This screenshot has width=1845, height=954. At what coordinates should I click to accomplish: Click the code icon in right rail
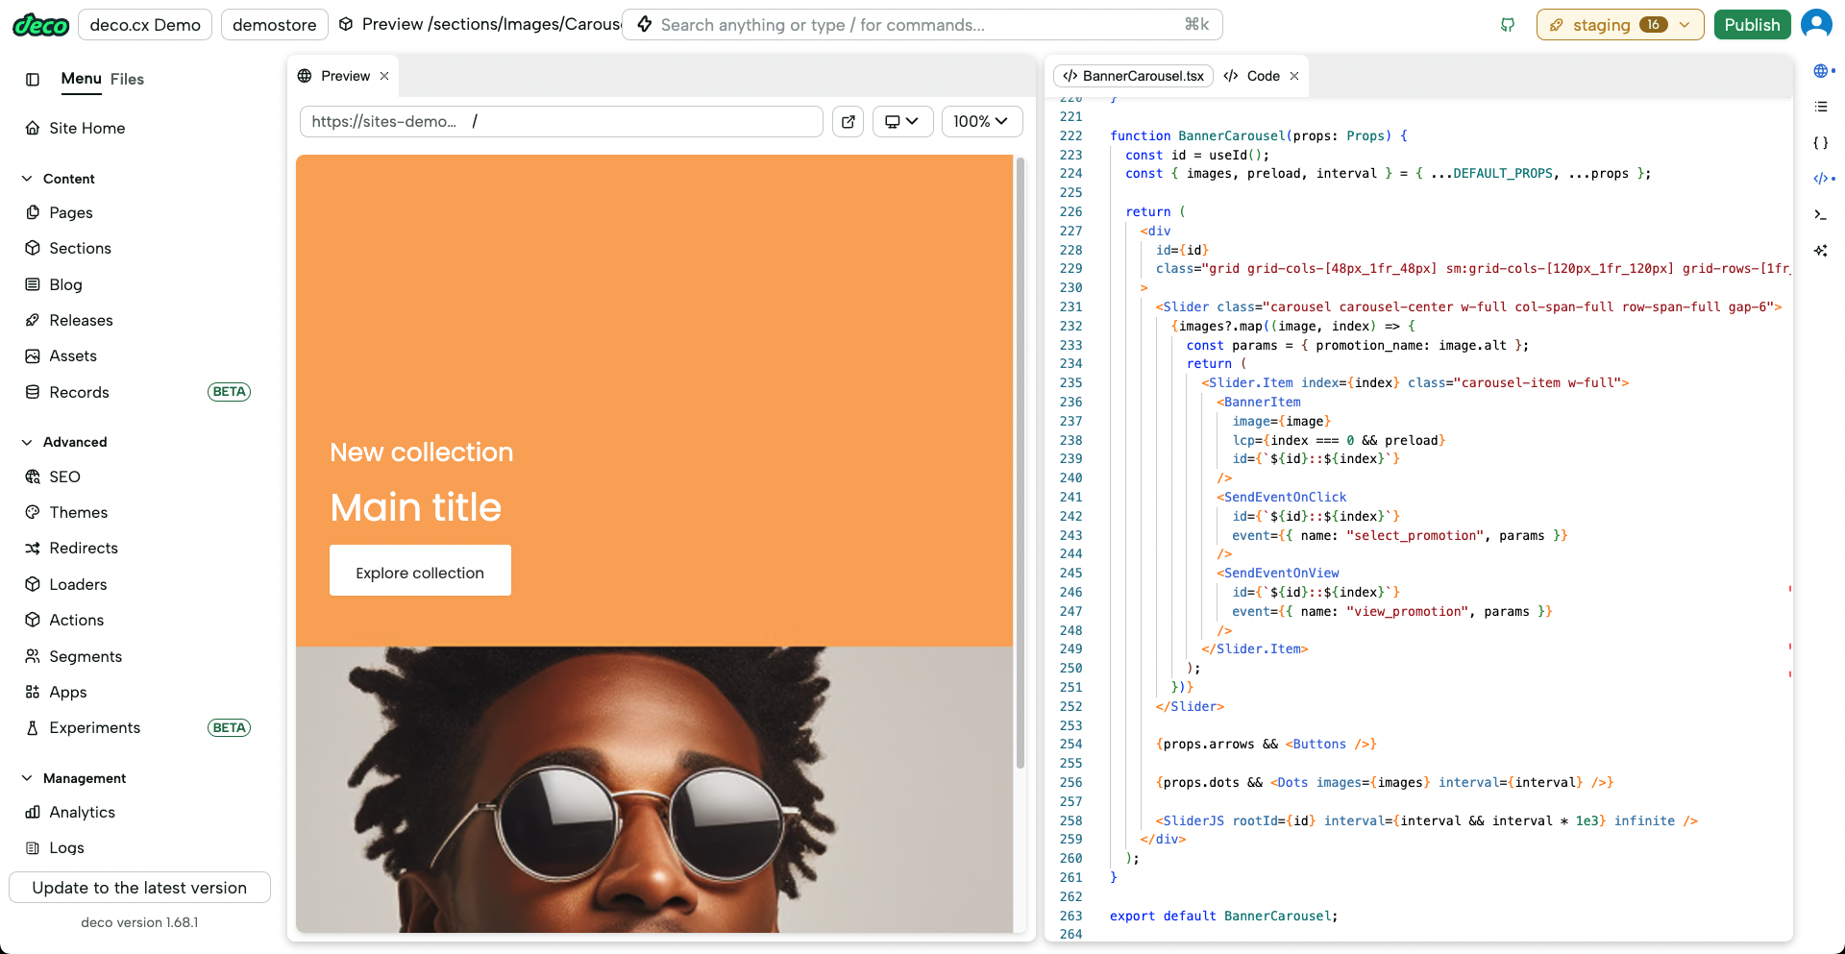tap(1821, 178)
